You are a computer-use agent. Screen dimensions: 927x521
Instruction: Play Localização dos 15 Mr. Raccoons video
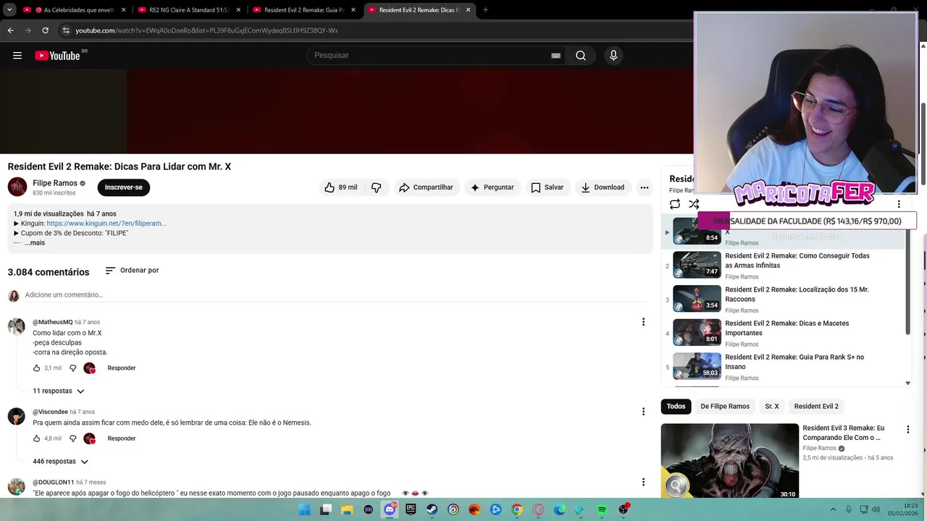pos(785,300)
